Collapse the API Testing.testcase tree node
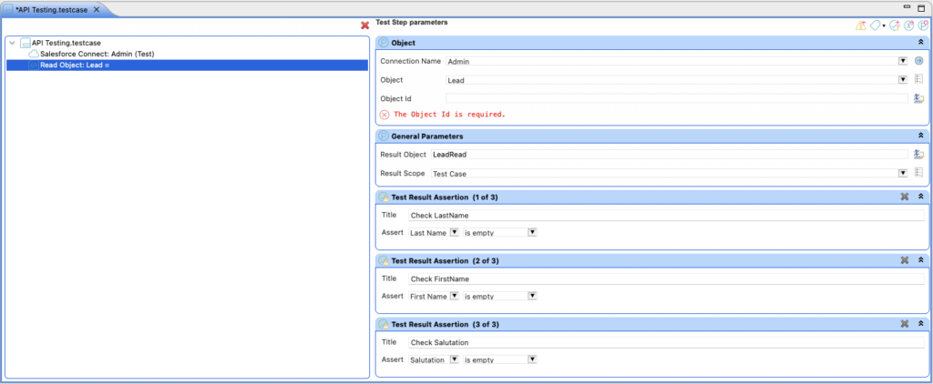 click(x=12, y=43)
